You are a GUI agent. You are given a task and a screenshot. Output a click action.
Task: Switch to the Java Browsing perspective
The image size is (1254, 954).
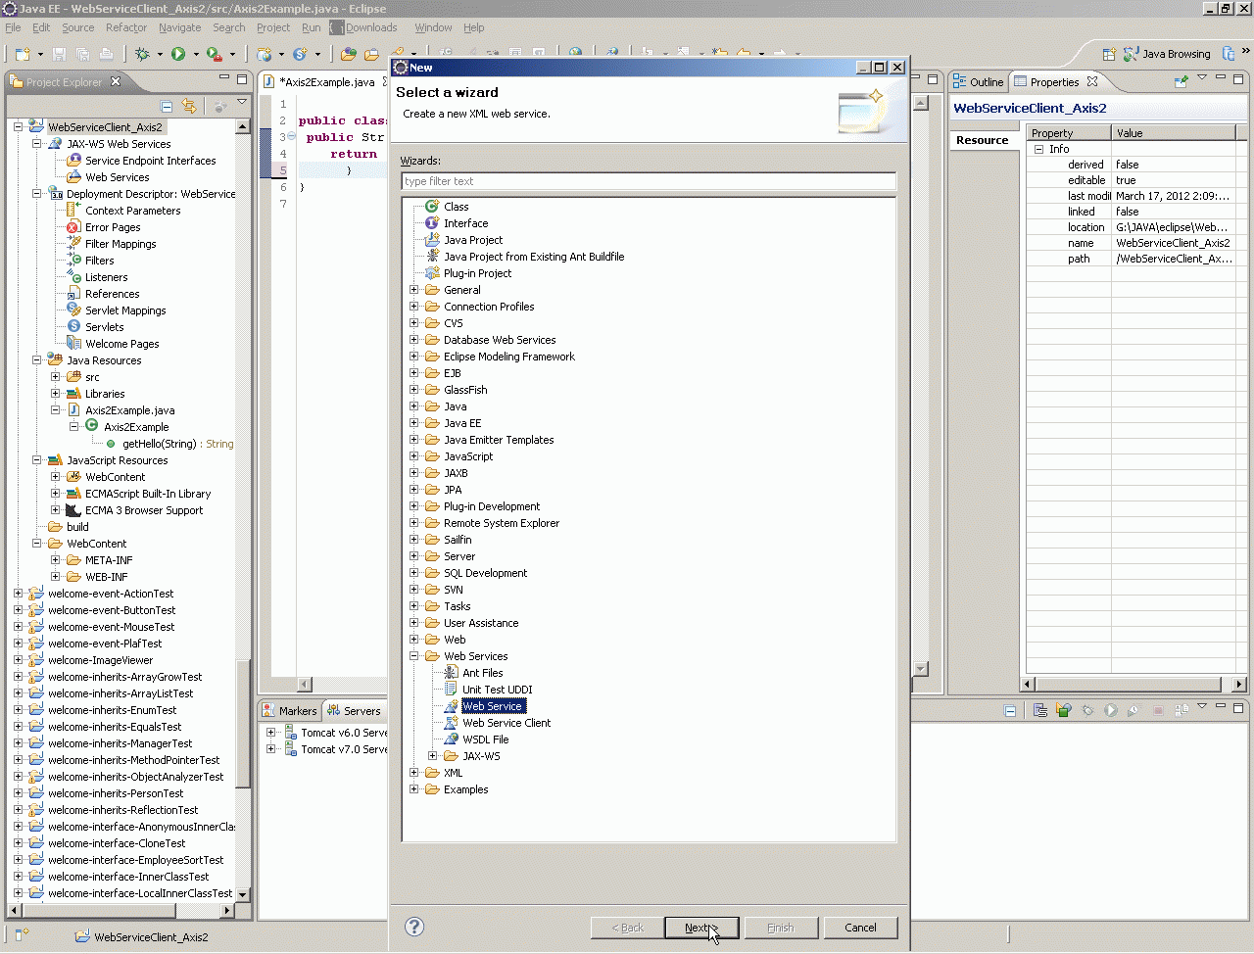click(1166, 54)
